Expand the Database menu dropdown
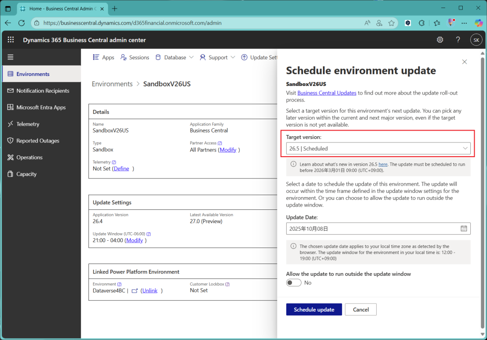 (175, 57)
